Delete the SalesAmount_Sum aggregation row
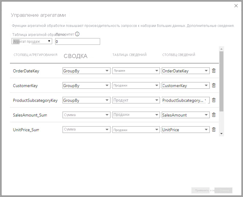Image resolution: width=243 pixels, height=197 pixels. click(214, 115)
